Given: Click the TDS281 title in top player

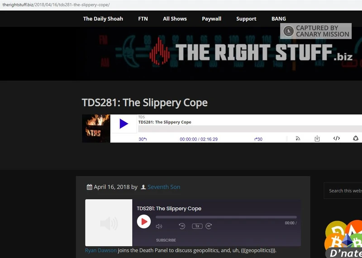Looking at the screenshot, I should point(165,122).
